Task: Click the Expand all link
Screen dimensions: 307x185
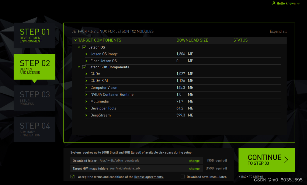Action: coord(278,31)
